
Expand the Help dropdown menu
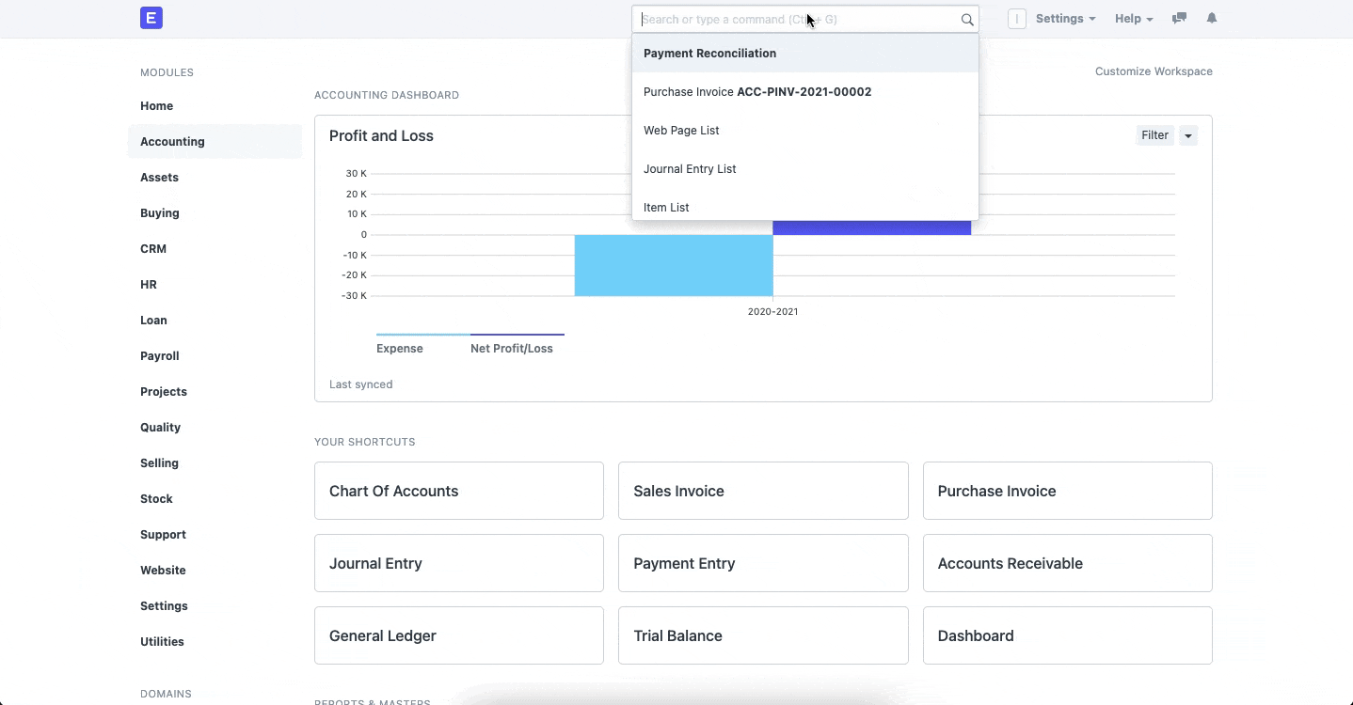1133,19
